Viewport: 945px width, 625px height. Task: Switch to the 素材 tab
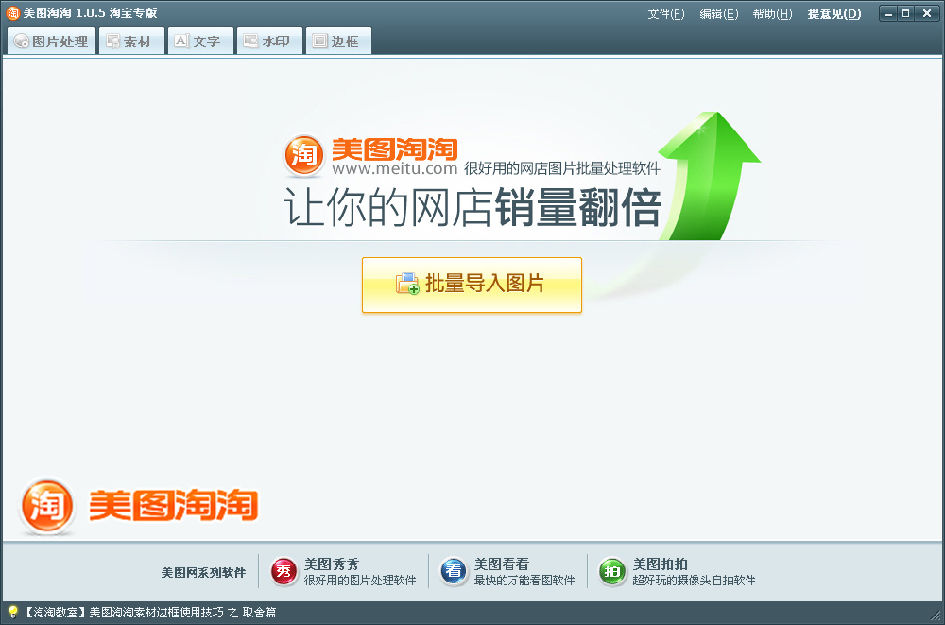pos(132,41)
